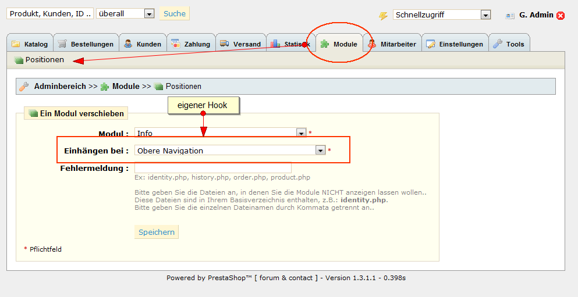
Task: Click the G. Admin profile card icon
Action: (x=510, y=16)
